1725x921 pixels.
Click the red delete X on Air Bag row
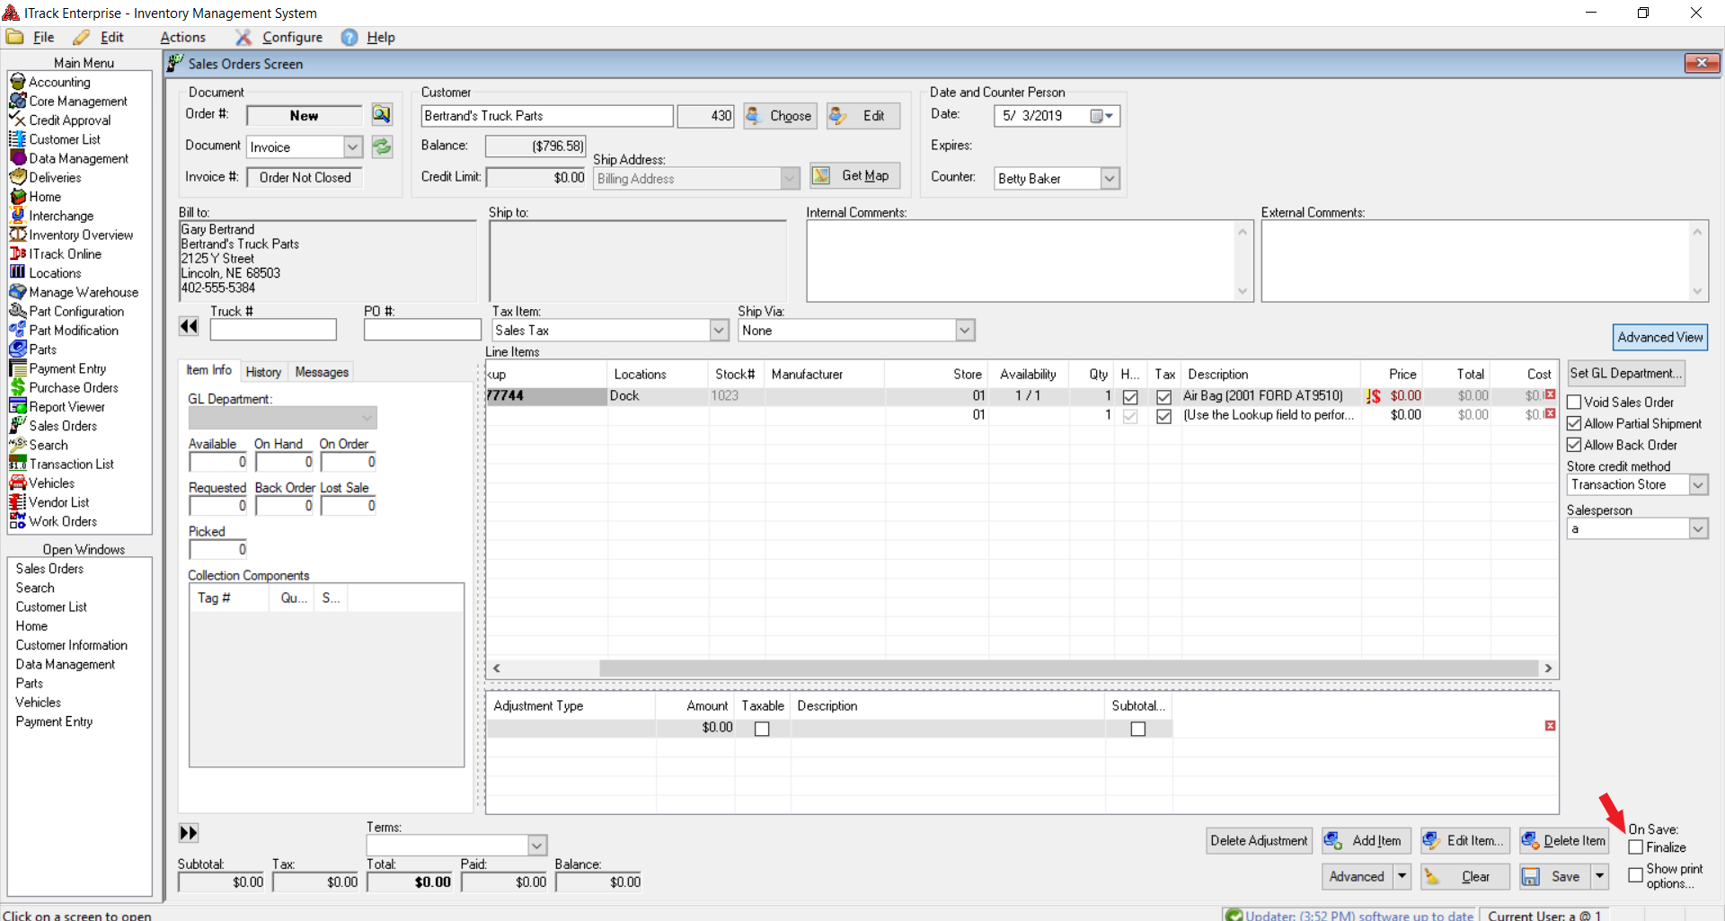tap(1550, 395)
